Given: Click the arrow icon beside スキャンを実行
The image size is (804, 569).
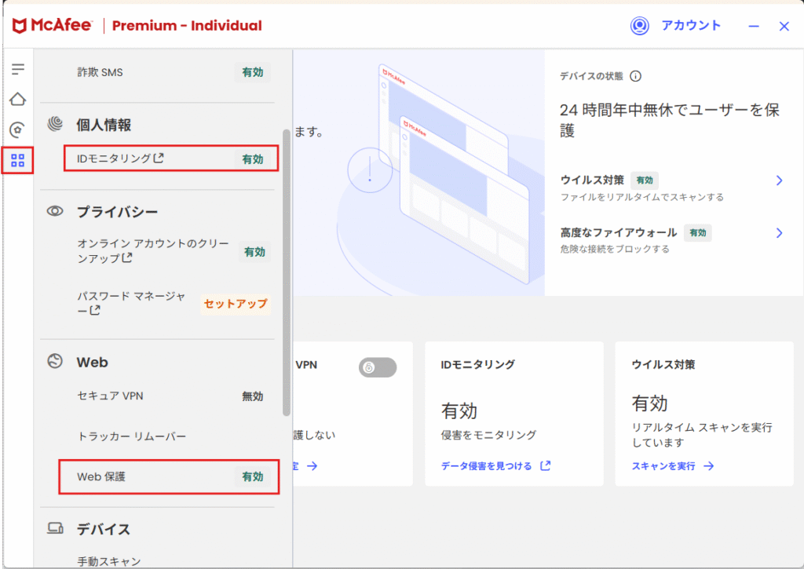Looking at the screenshot, I should click(x=709, y=466).
